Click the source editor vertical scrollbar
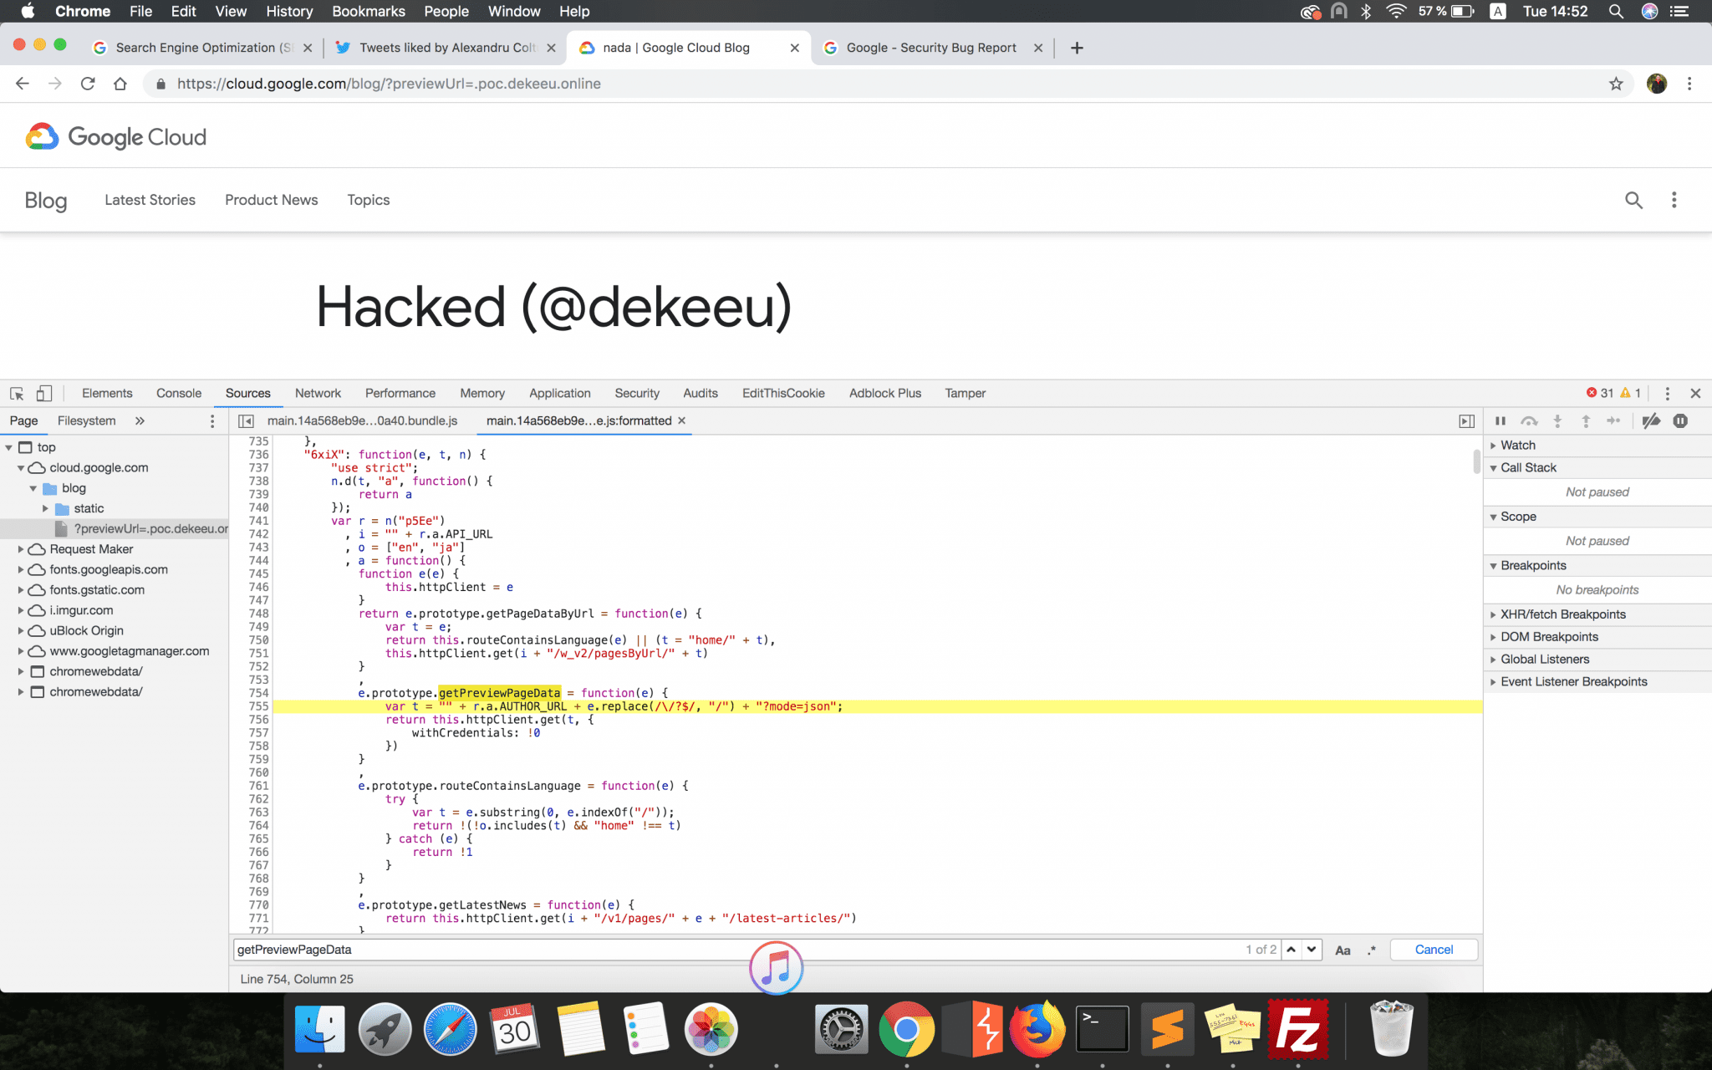1712x1070 pixels. 1476,461
